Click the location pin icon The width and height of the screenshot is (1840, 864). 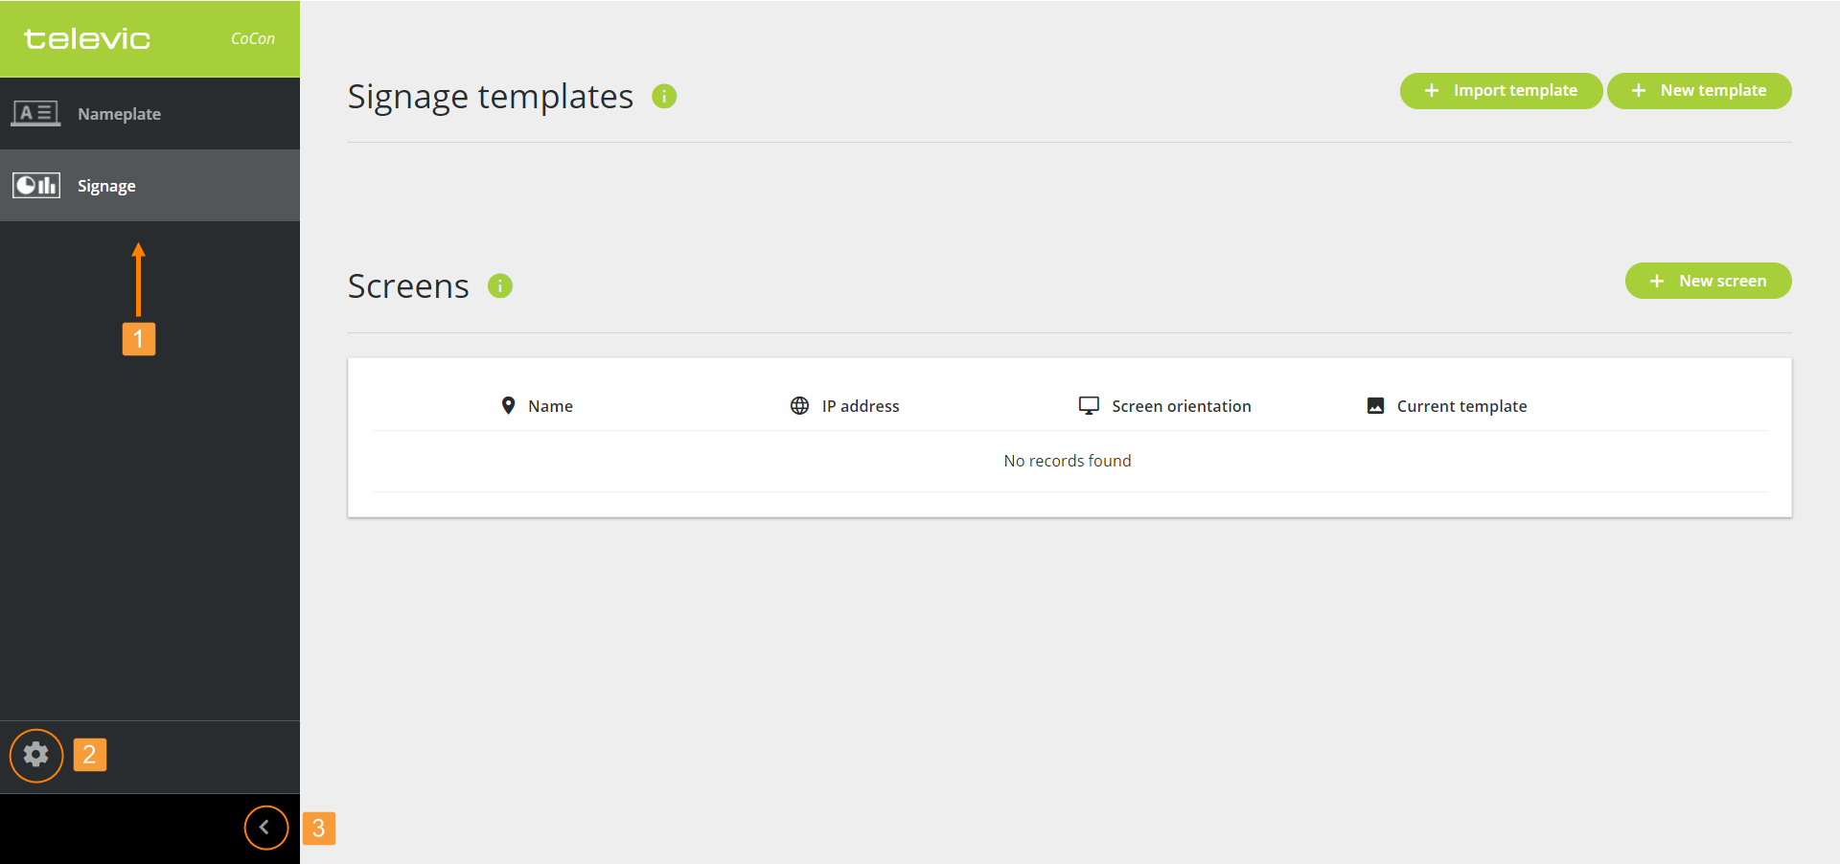click(509, 406)
